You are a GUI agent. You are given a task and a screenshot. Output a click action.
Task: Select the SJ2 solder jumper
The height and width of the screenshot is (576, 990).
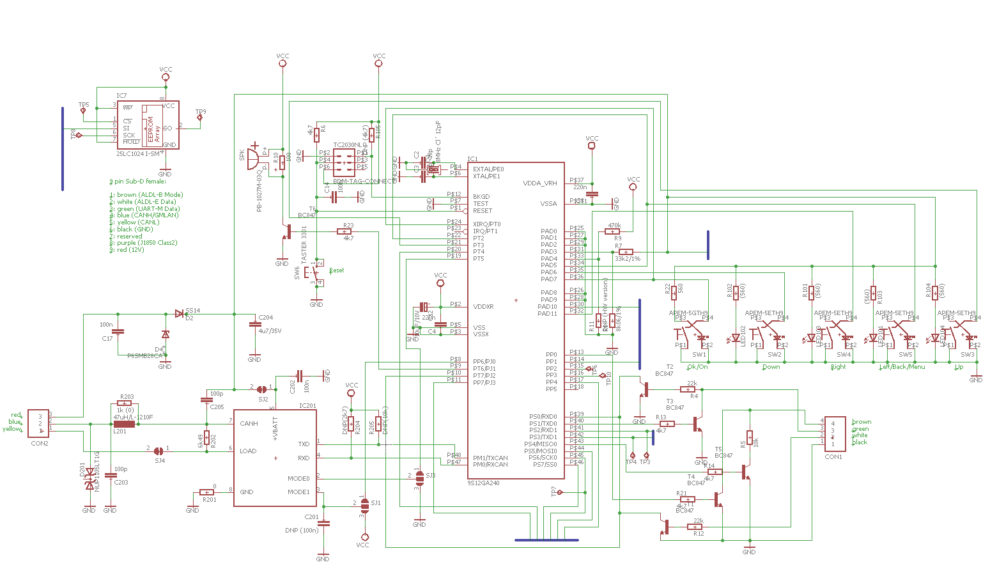point(261,389)
